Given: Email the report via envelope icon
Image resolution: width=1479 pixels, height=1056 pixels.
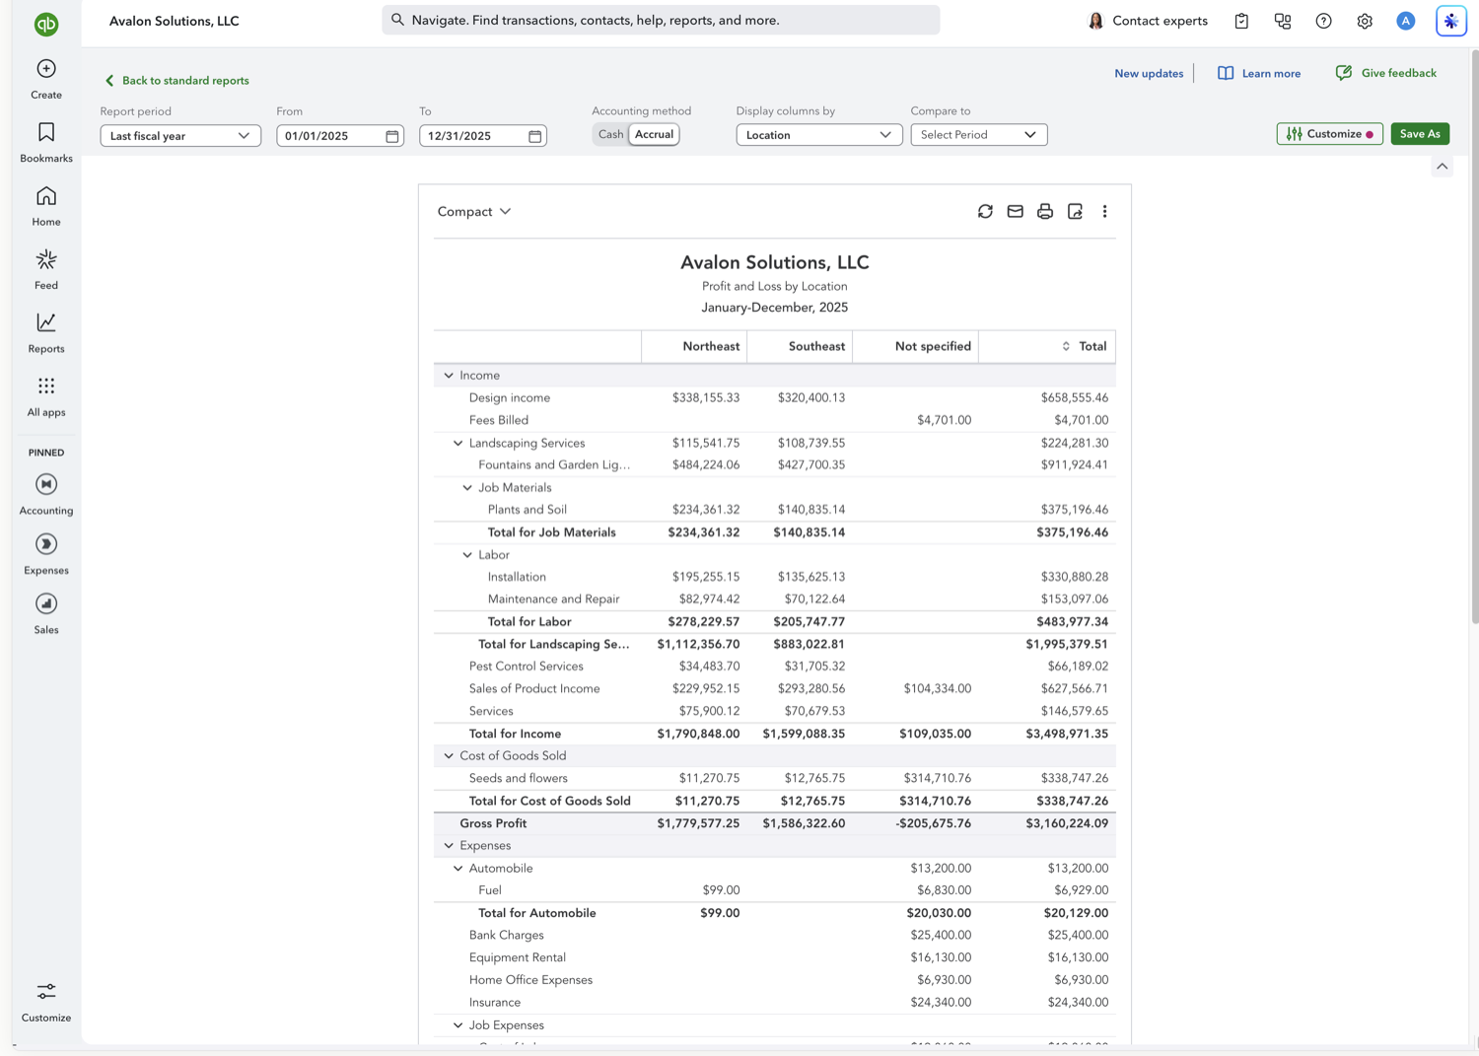Looking at the screenshot, I should pos(1015,211).
